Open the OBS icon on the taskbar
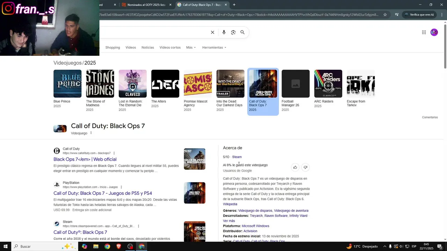The height and width of the screenshot is (251, 447). 130,246
